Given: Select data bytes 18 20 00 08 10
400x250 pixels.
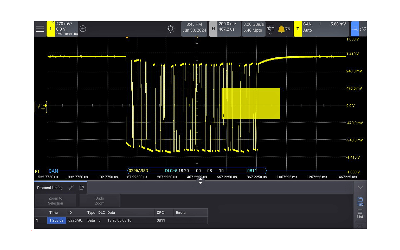Looking at the screenshot, I should point(119,220).
